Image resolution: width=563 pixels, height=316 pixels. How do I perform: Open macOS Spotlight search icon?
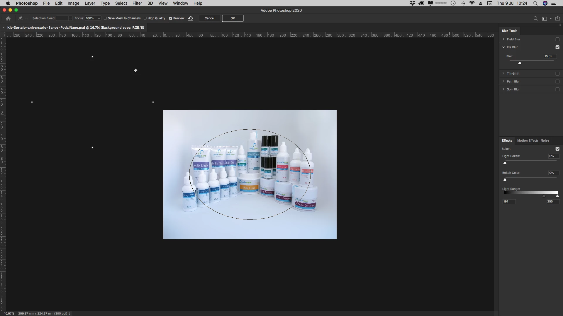coord(535,3)
